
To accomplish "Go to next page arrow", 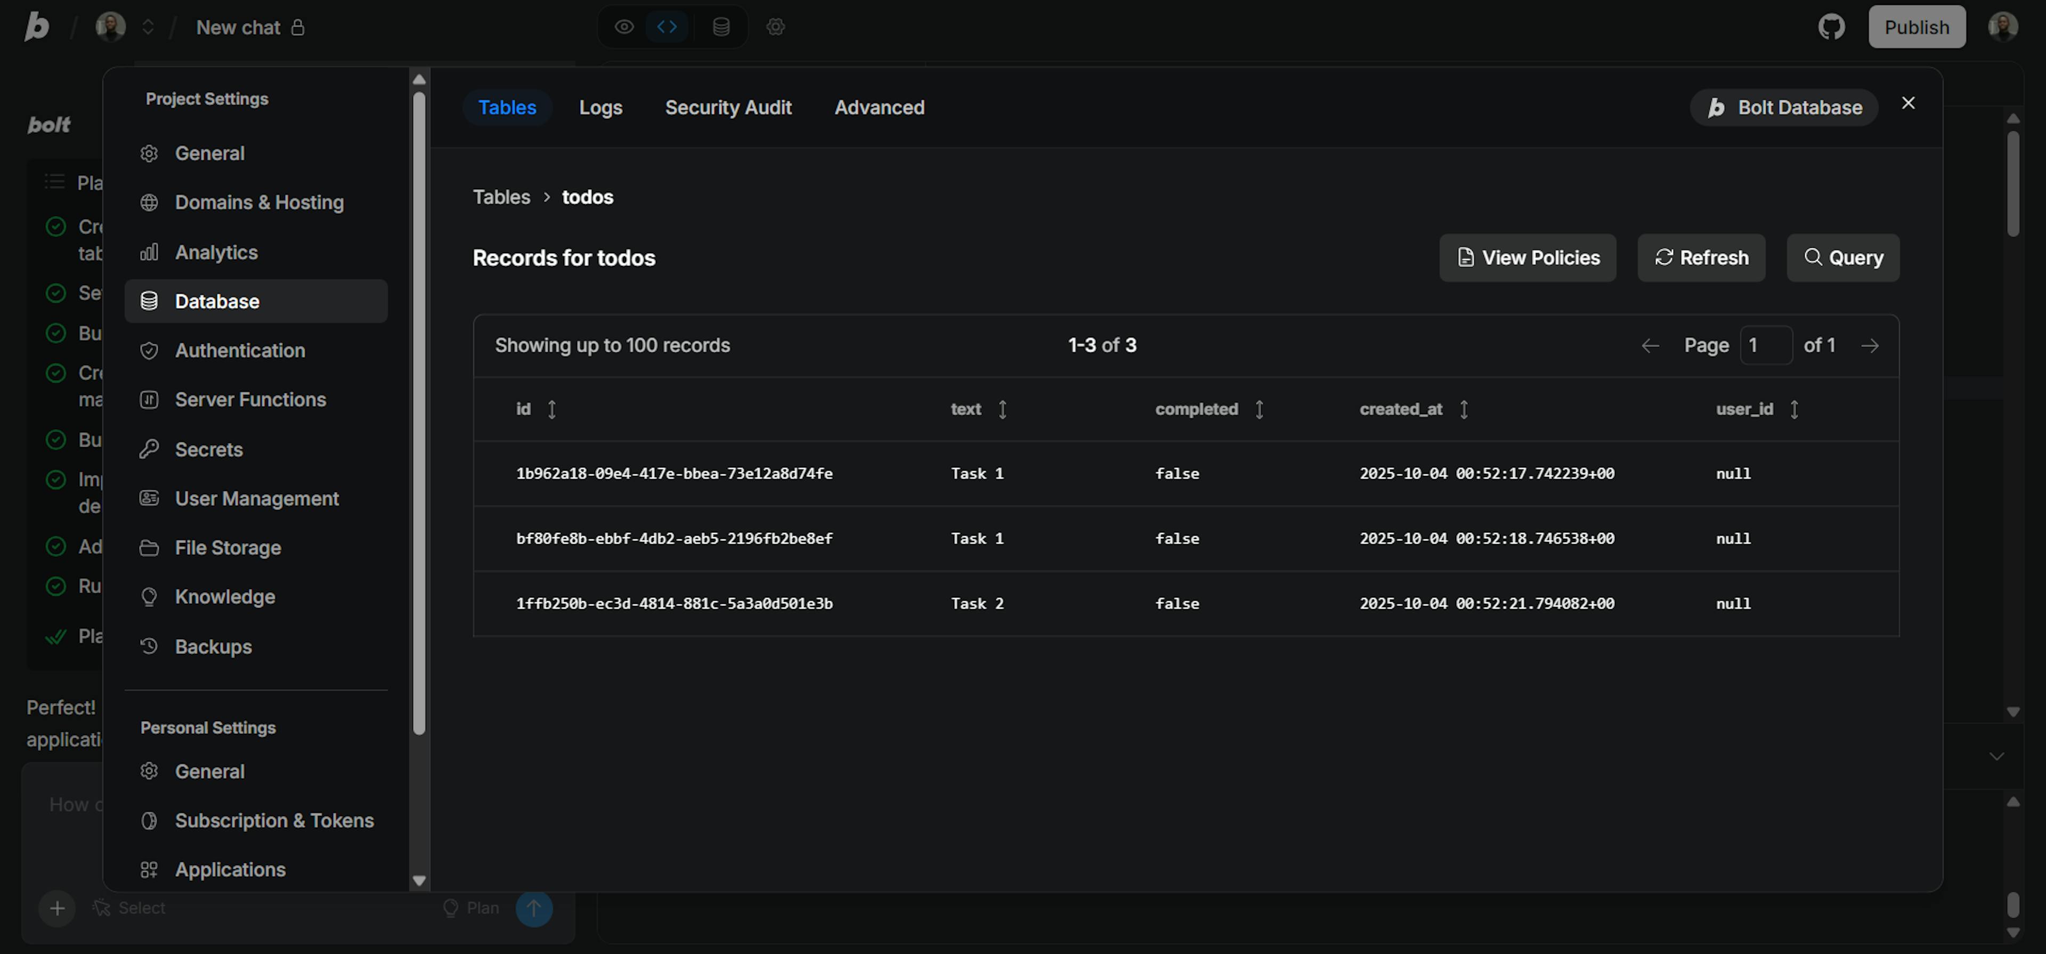I will (1870, 345).
